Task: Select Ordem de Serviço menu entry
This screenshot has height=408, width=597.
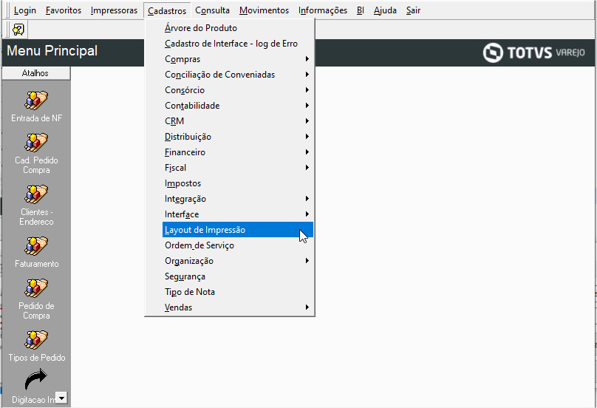Action: click(238, 245)
